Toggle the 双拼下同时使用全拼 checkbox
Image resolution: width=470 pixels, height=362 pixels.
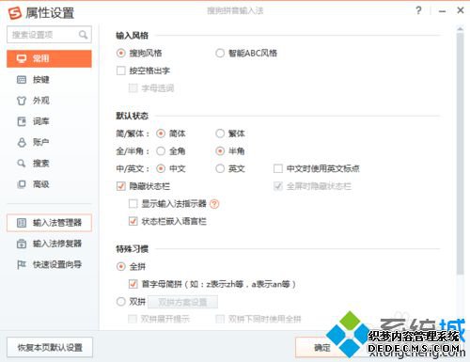220,319
